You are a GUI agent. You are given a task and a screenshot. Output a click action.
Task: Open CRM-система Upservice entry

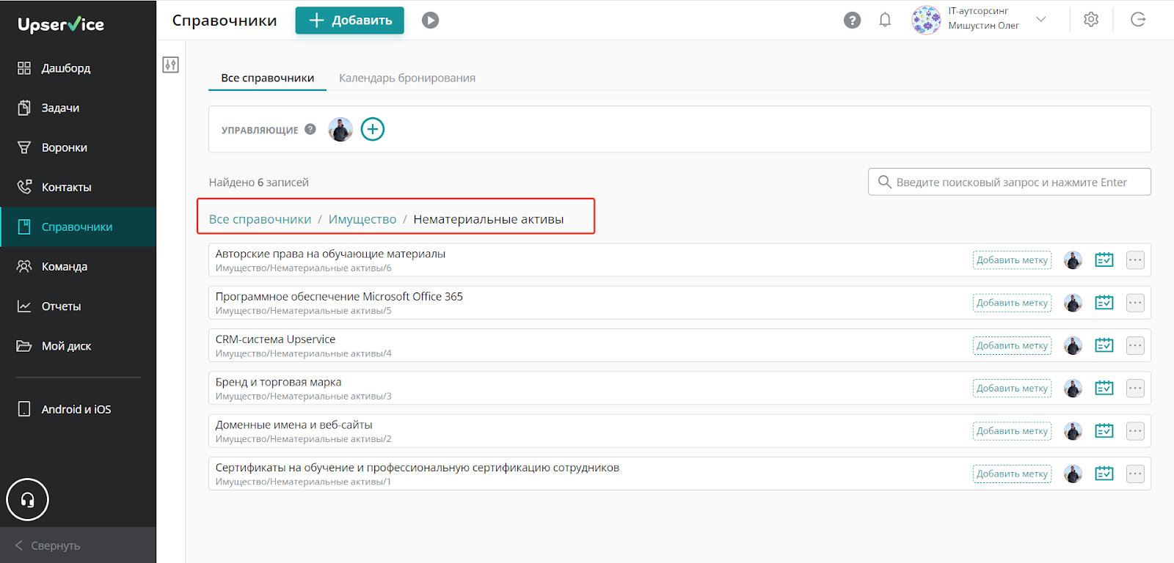[275, 339]
